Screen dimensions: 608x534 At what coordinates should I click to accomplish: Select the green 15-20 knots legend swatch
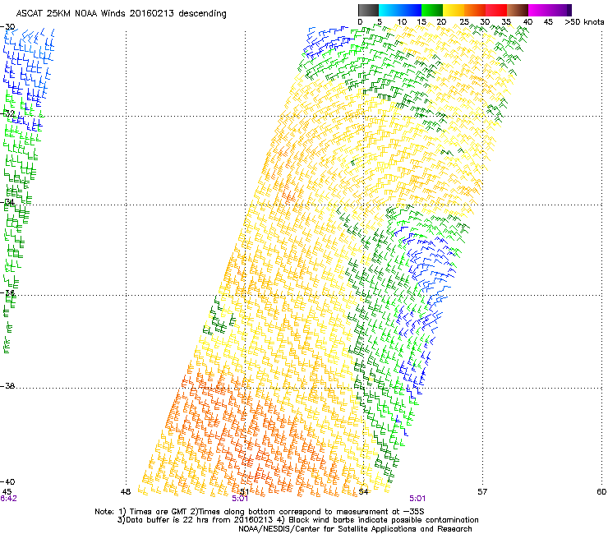pos(432,10)
